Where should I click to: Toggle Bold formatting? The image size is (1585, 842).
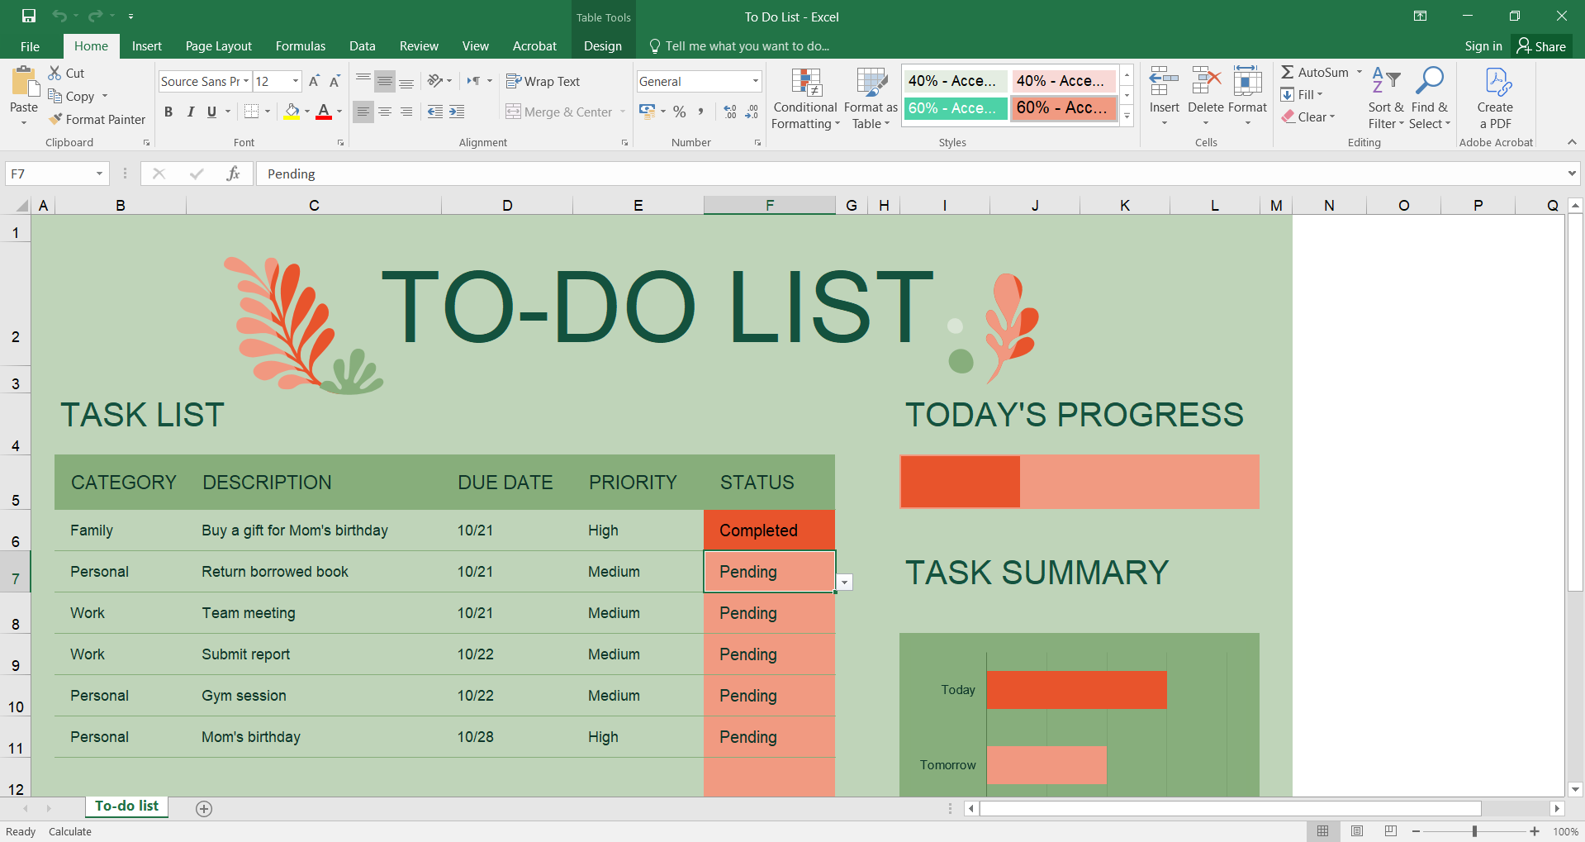click(168, 112)
